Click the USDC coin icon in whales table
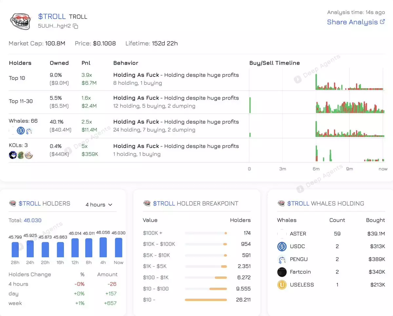Image resolution: width=393 pixels, height=316 pixels. click(x=282, y=246)
